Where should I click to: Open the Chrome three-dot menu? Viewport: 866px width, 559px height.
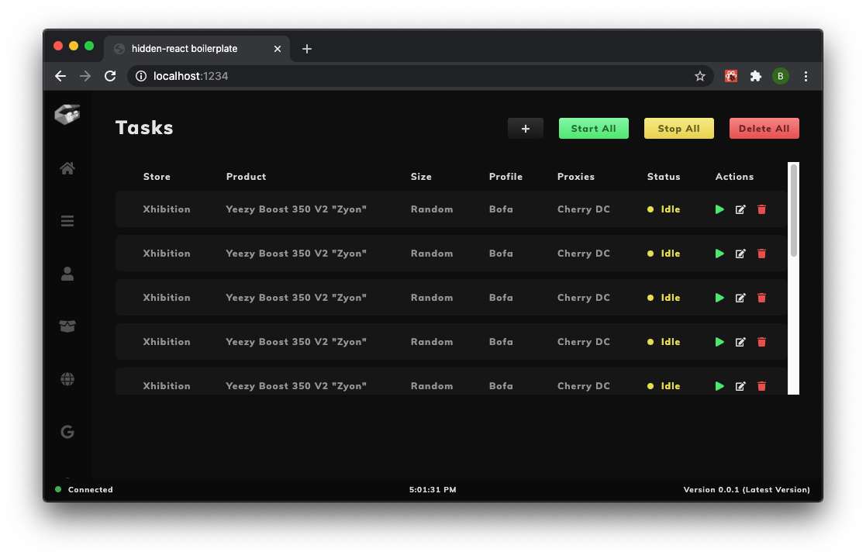tap(806, 76)
